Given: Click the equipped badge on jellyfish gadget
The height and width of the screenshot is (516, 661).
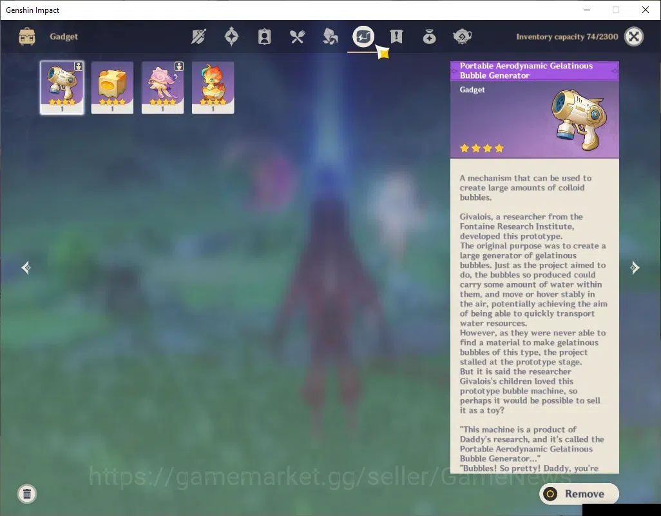Looking at the screenshot, I should point(179,66).
